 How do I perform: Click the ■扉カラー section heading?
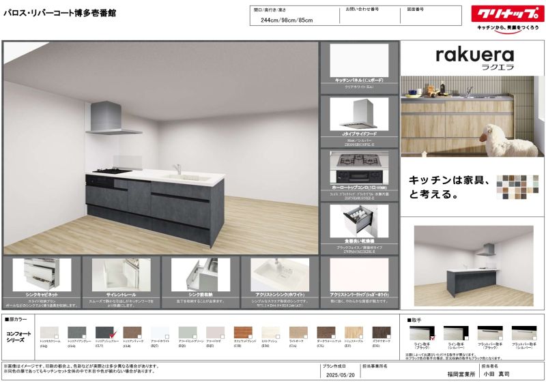[x=16, y=320]
